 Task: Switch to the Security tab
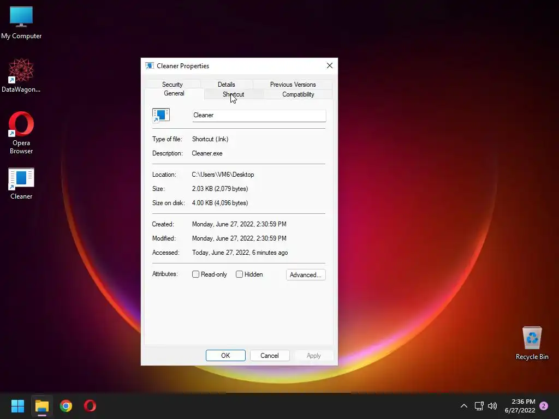172,85
